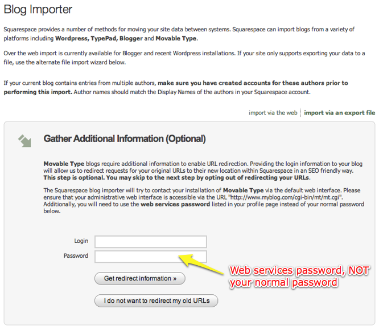Screen dimensions: 379x329
Task: Click the bold This step is optional sentence
Action: tap(177, 177)
